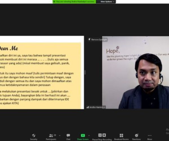Click the spotlighted speaker video
The height and width of the screenshot is (141, 169).
pos(135,73)
